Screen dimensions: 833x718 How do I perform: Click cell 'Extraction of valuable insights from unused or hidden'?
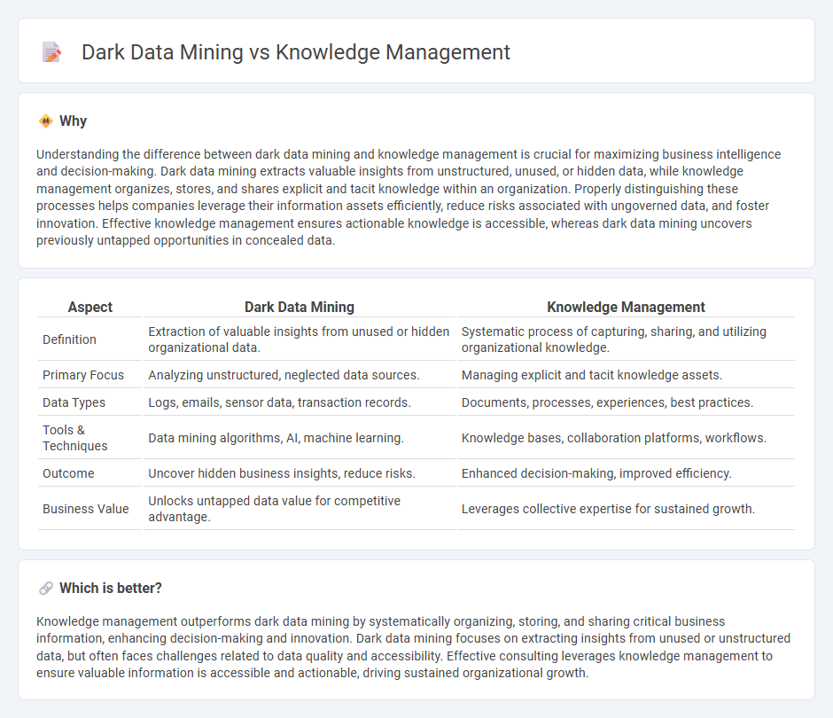(300, 339)
